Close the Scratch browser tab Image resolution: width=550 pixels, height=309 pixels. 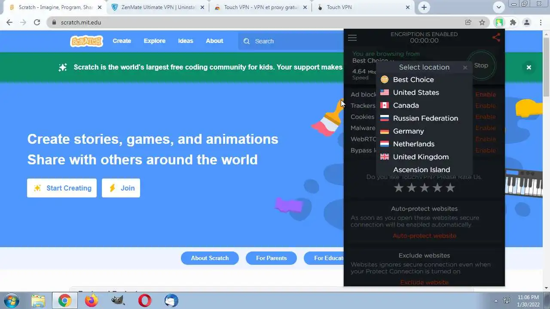pyautogui.click(x=100, y=7)
